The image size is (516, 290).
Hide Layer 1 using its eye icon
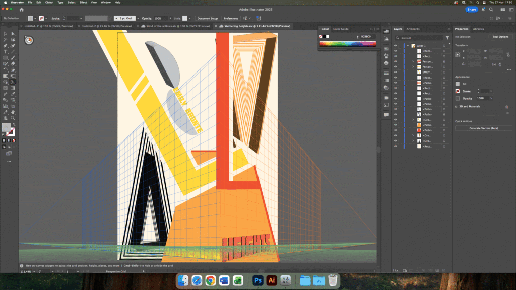tap(395, 46)
